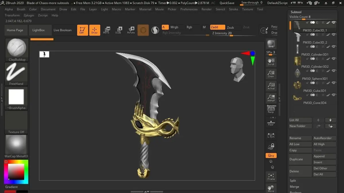Viewport: 344px width, 193px height.
Task: Click the Actual size icon
Action: tap(271, 86)
